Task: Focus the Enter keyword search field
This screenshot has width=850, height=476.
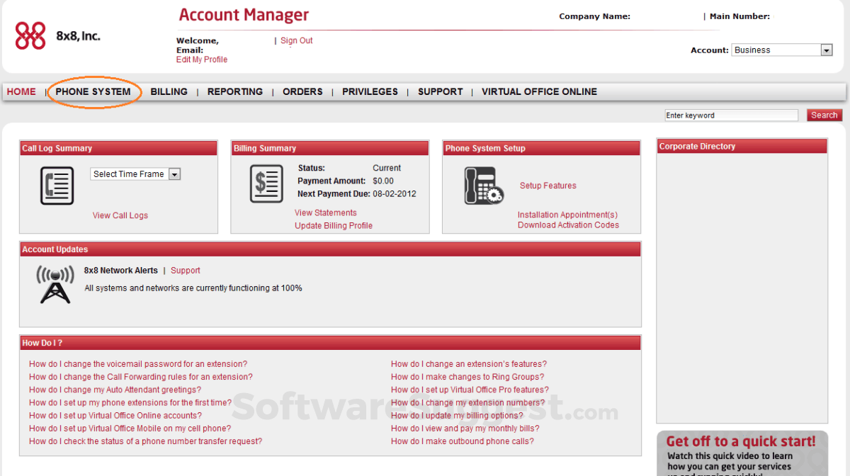Action: coord(731,115)
